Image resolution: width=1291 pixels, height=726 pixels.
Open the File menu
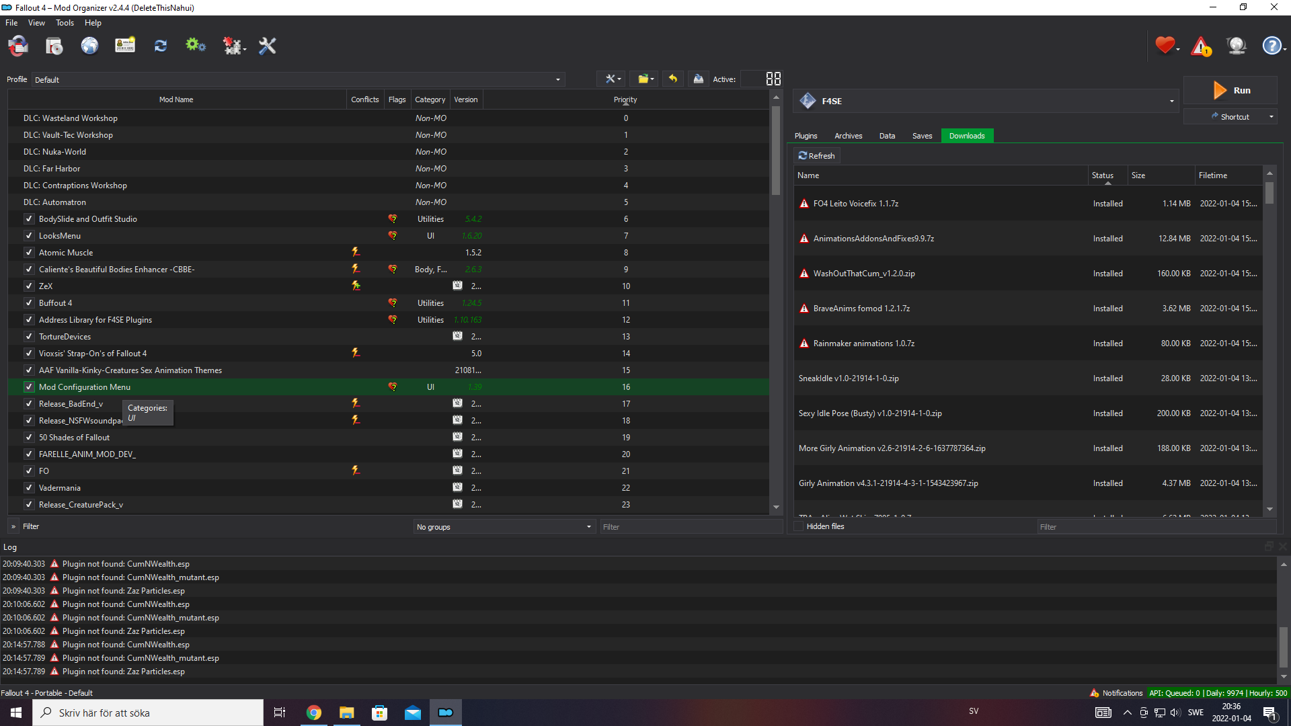pyautogui.click(x=11, y=23)
